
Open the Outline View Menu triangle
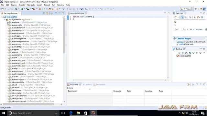pyautogui.click(x=204, y=53)
